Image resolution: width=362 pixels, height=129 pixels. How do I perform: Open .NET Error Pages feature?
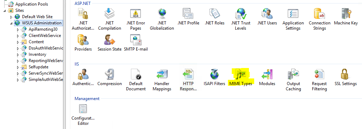coord(136,20)
